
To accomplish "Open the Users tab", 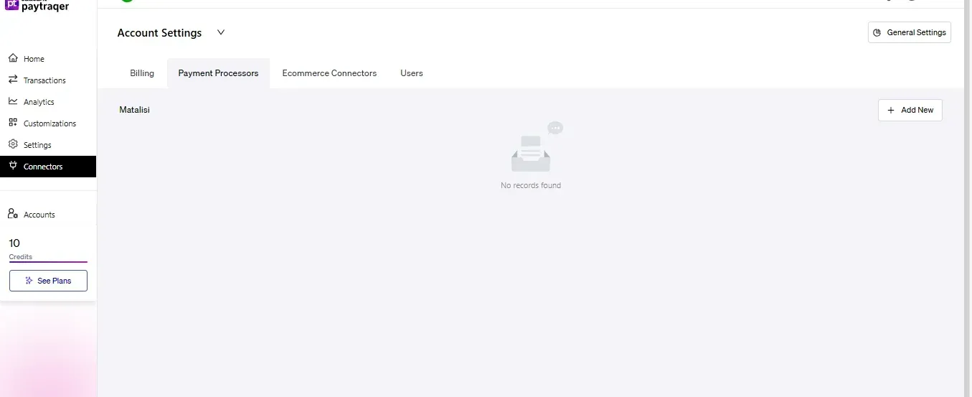I will pyautogui.click(x=412, y=73).
